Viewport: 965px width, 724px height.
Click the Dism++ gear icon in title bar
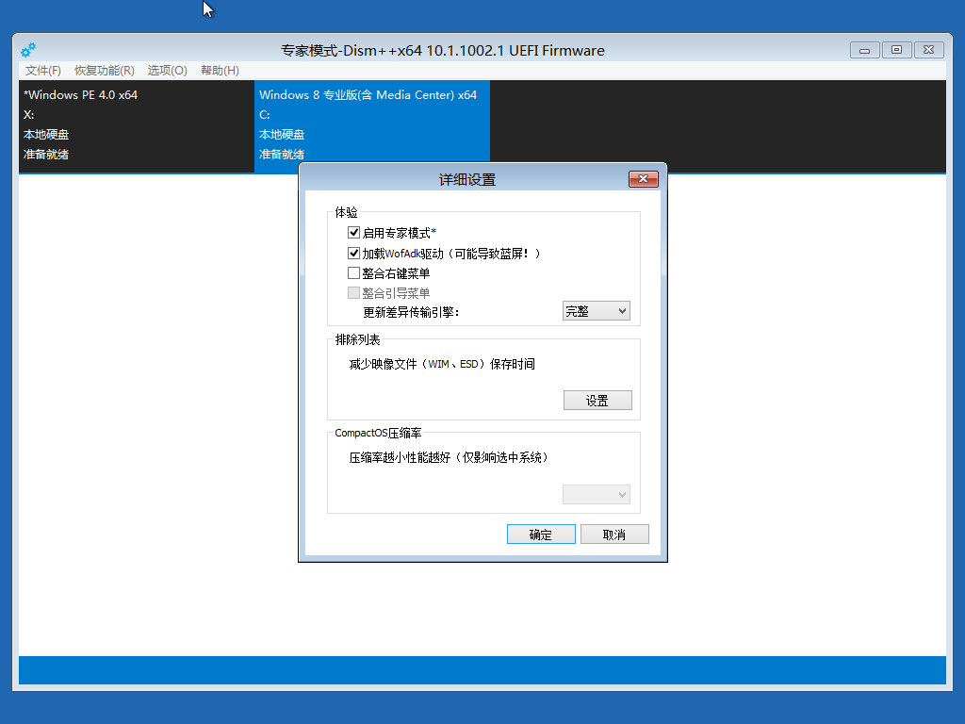(x=28, y=50)
